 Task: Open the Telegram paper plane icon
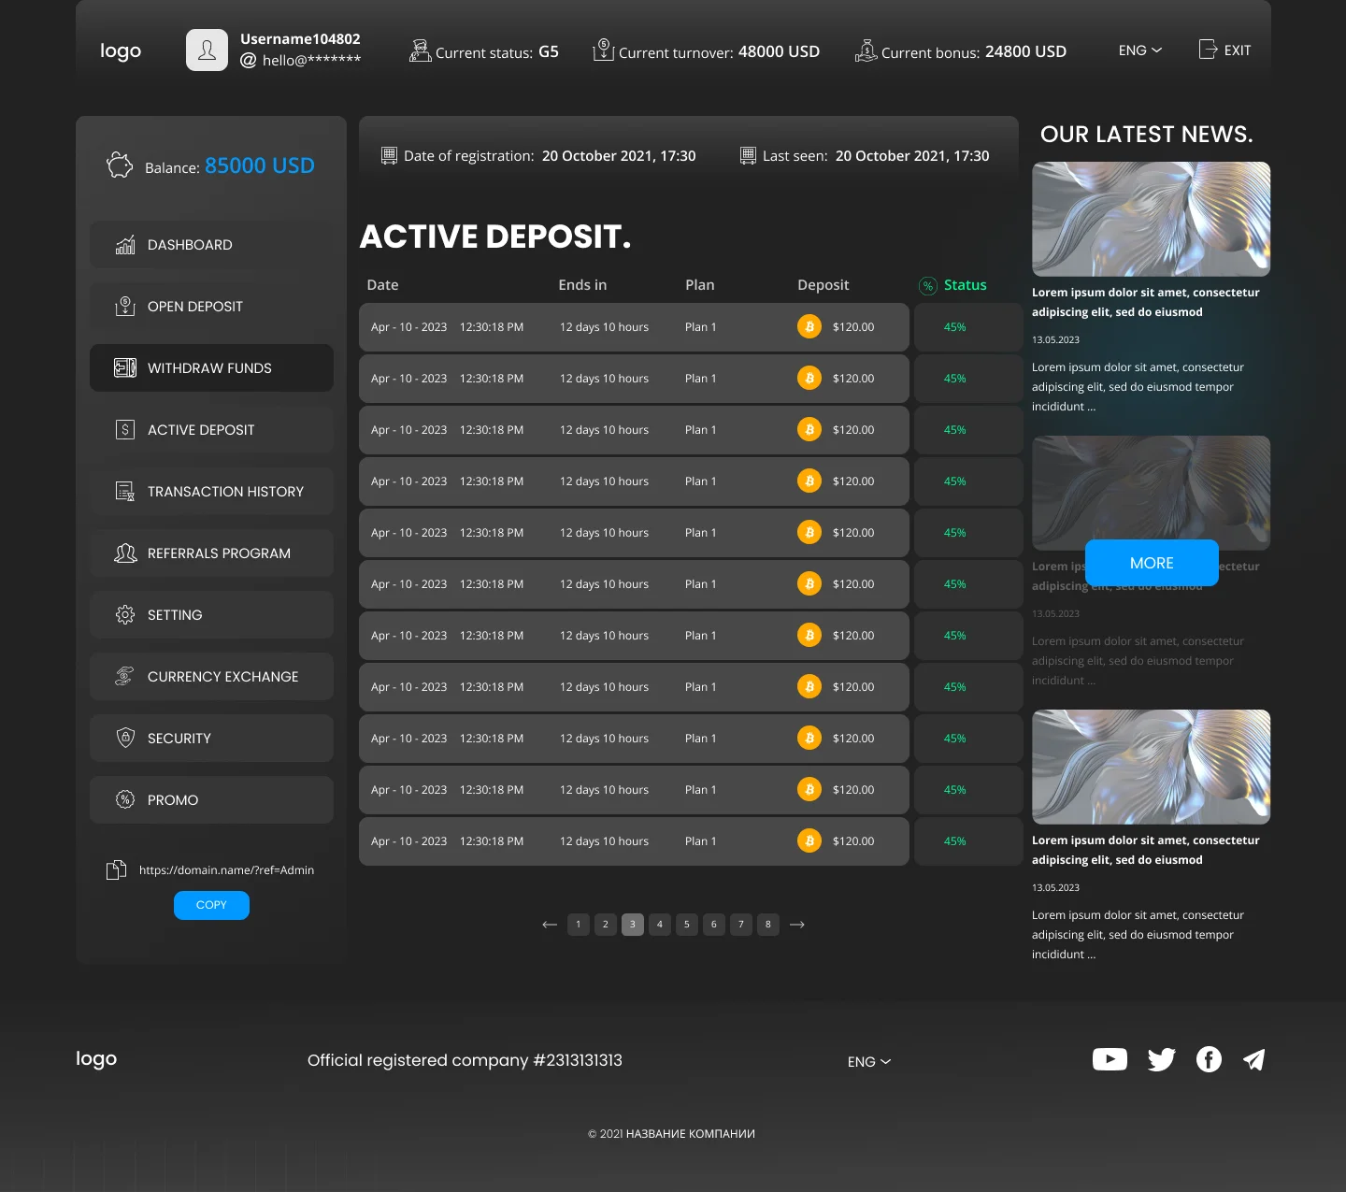pyautogui.click(x=1254, y=1059)
